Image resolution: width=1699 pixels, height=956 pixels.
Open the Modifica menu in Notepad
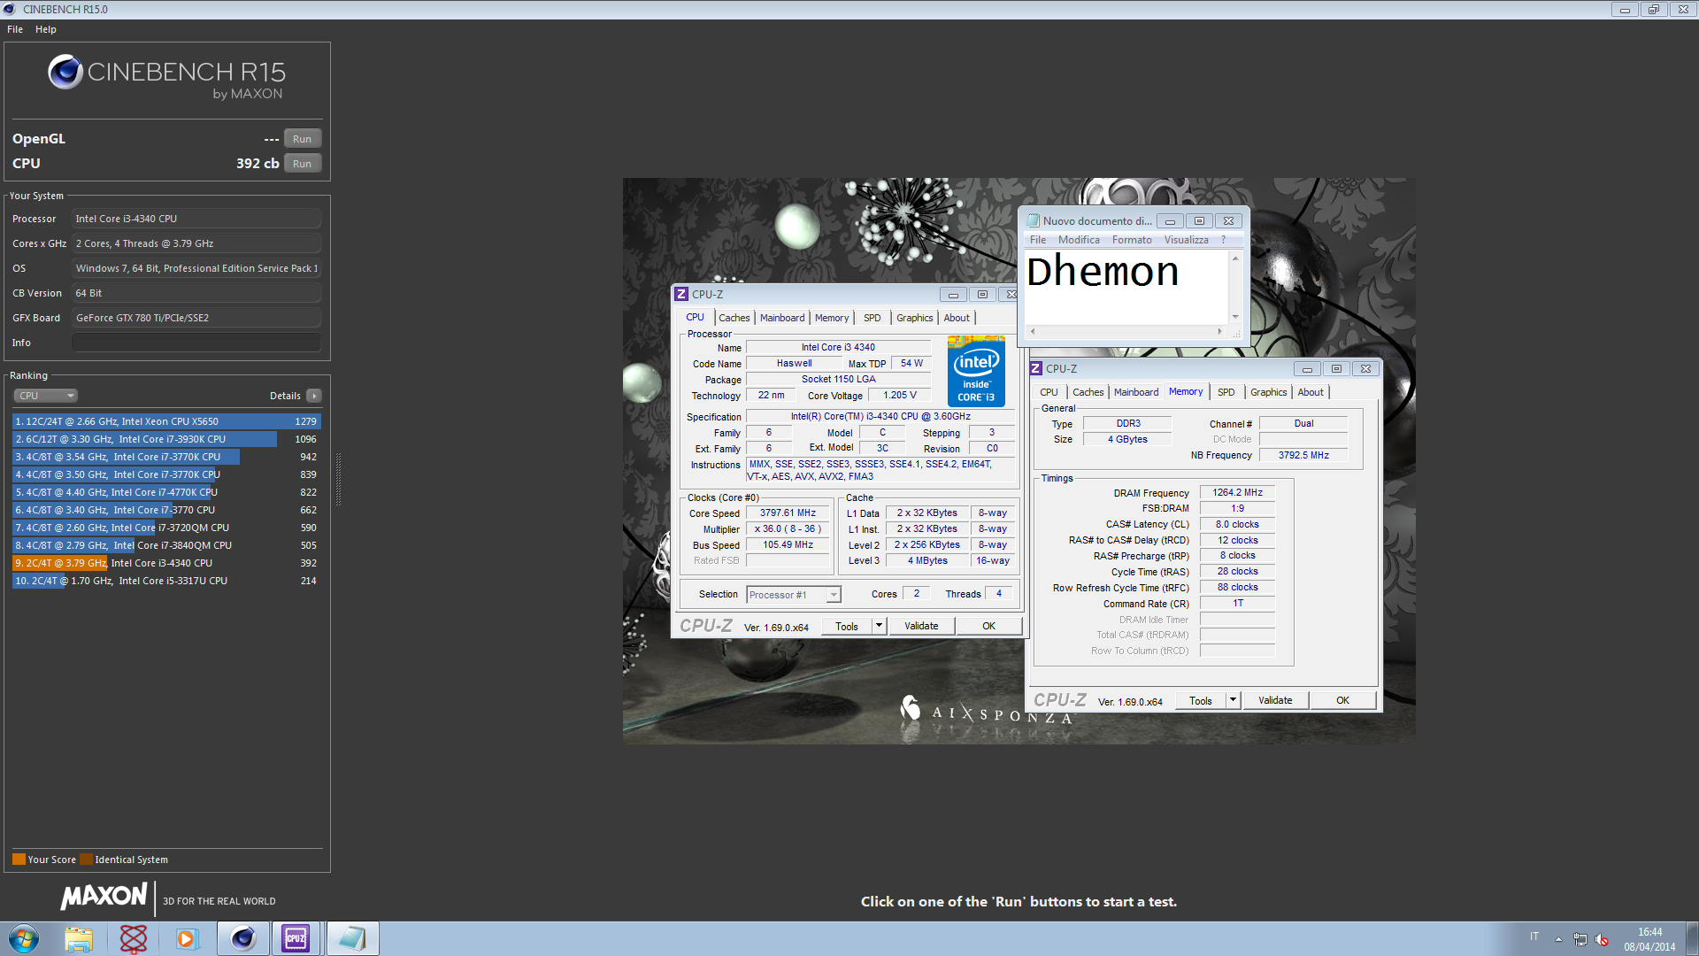click(1079, 240)
